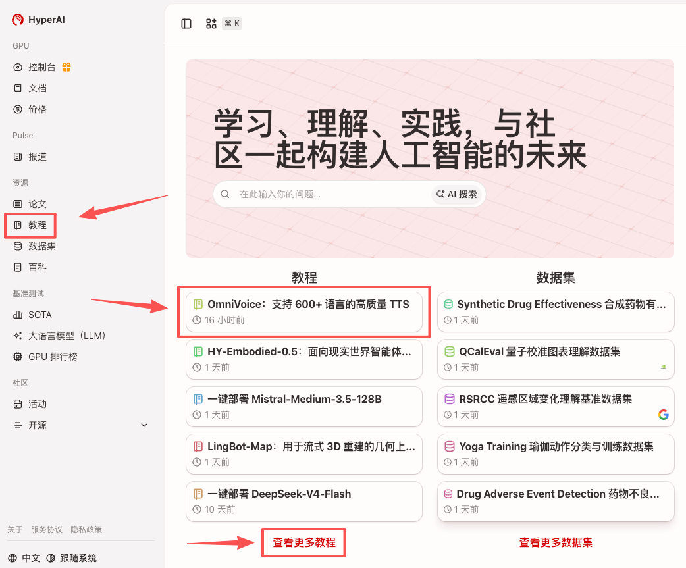Image resolution: width=686 pixels, height=568 pixels.
Task: Click the search magnifier icon
Action: coord(225,194)
